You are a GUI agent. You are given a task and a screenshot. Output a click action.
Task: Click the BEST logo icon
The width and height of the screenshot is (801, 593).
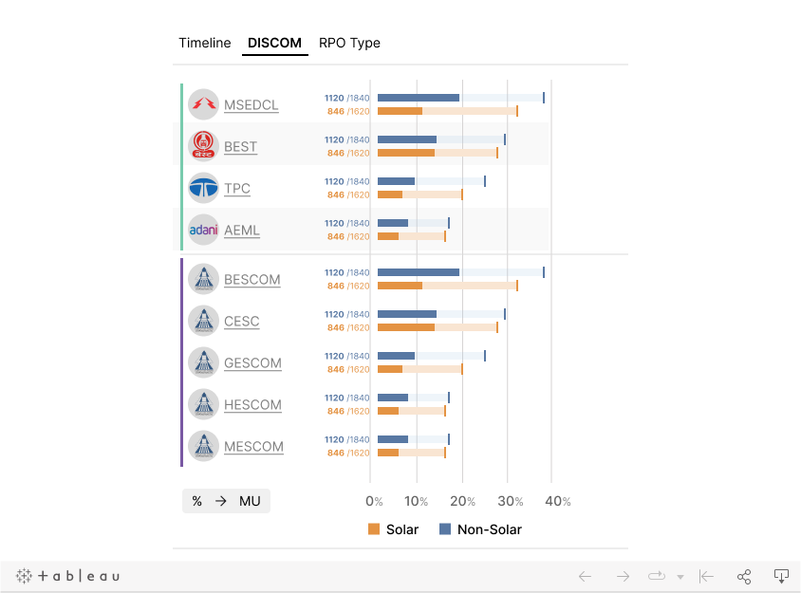(x=203, y=146)
